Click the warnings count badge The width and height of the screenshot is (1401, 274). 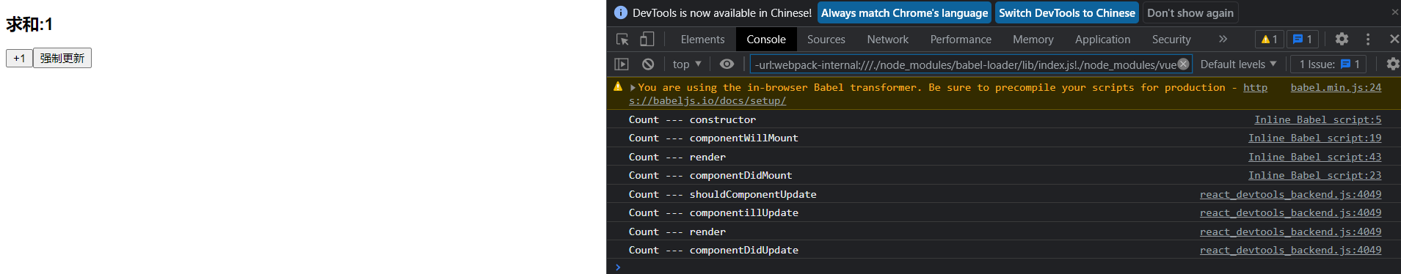pyautogui.click(x=1270, y=40)
